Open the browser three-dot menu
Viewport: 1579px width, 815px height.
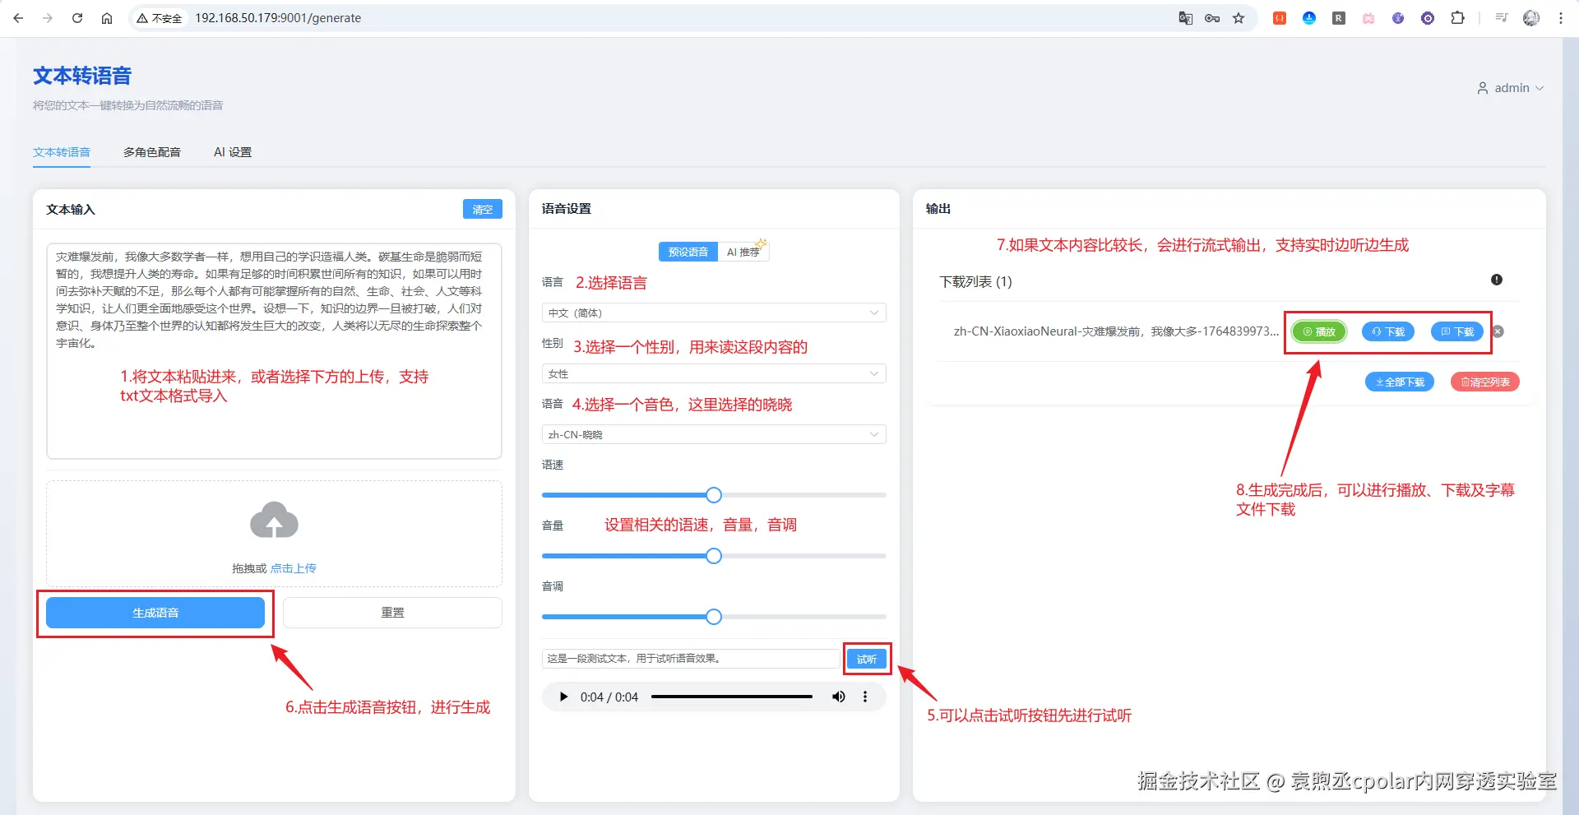1561,18
